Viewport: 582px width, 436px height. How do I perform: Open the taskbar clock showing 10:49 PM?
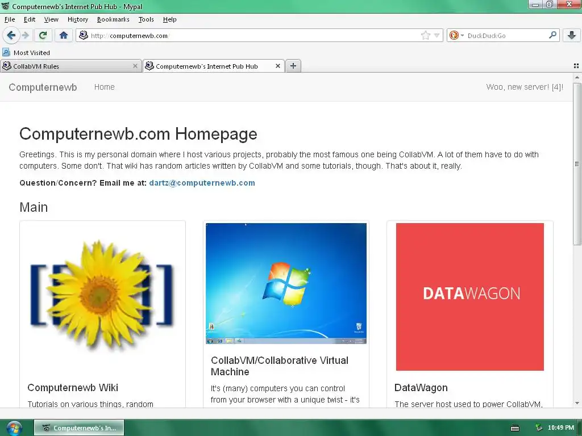click(x=561, y=427)
